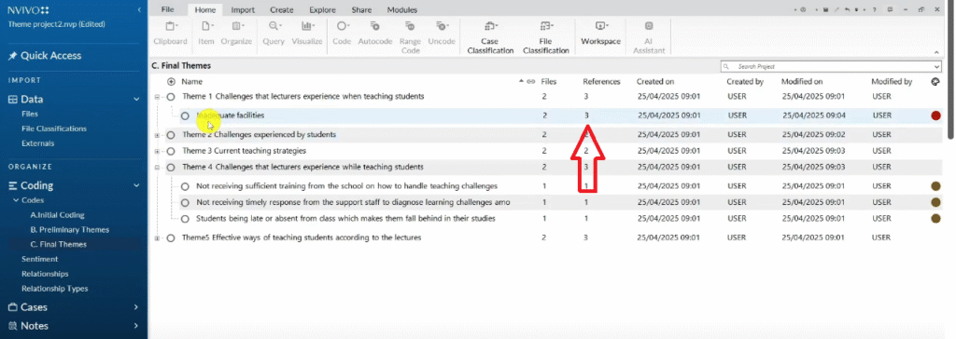Viewport: 956px width, 339px height.
Task: Select circle for Not receiving sufficient training
Action: (x=186, y=186)
